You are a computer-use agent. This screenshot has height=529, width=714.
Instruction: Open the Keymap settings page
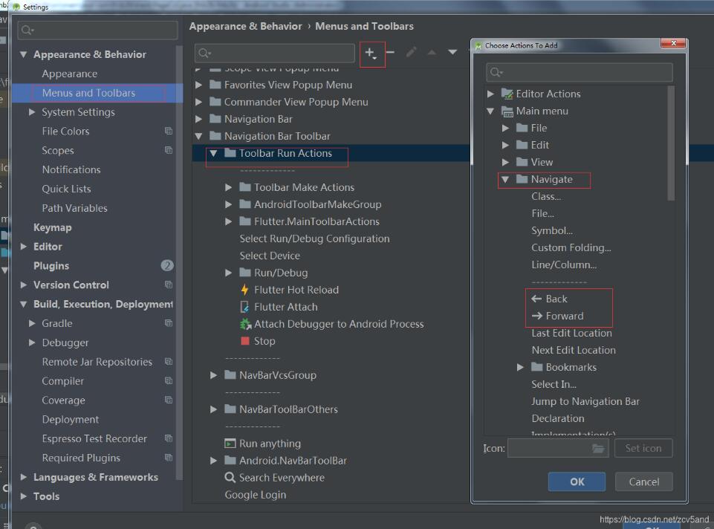click(52, 227)
